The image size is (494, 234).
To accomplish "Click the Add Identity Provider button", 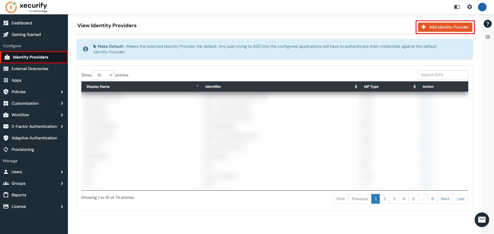I will click(x=445, y=27).
